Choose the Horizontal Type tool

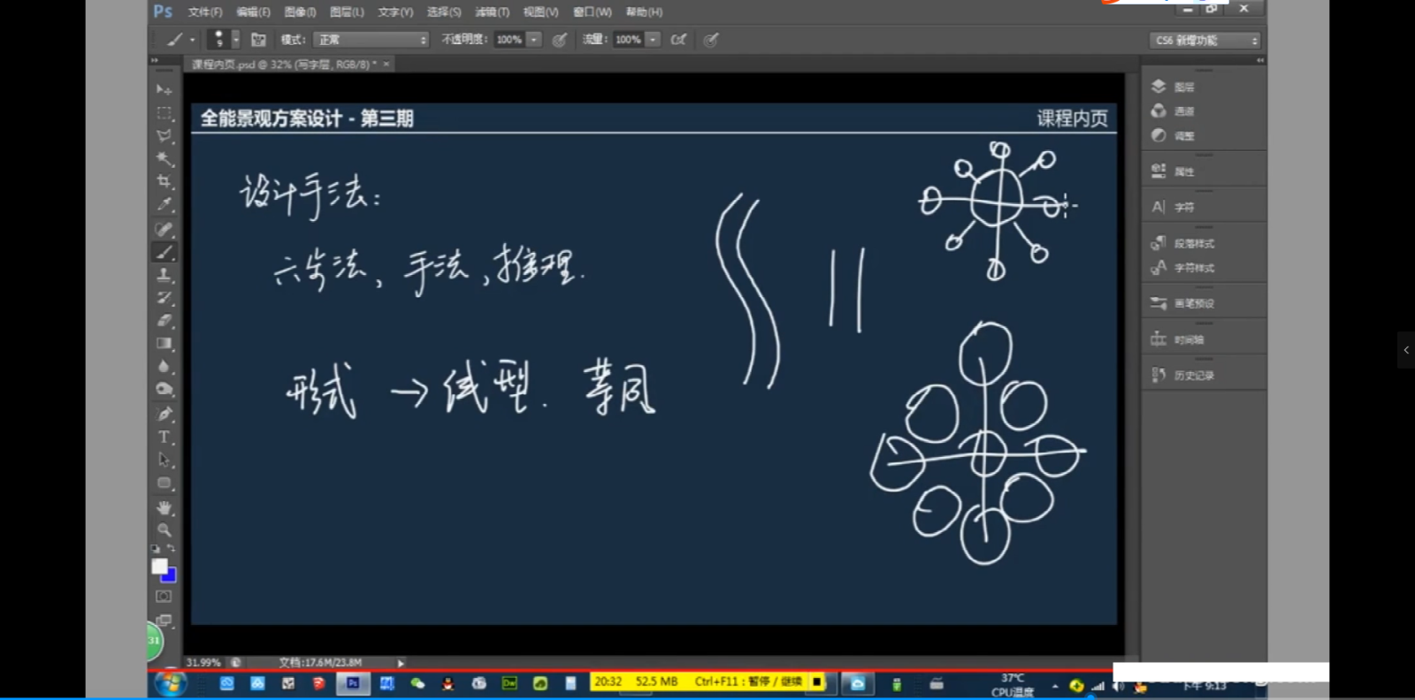(164, 437)
